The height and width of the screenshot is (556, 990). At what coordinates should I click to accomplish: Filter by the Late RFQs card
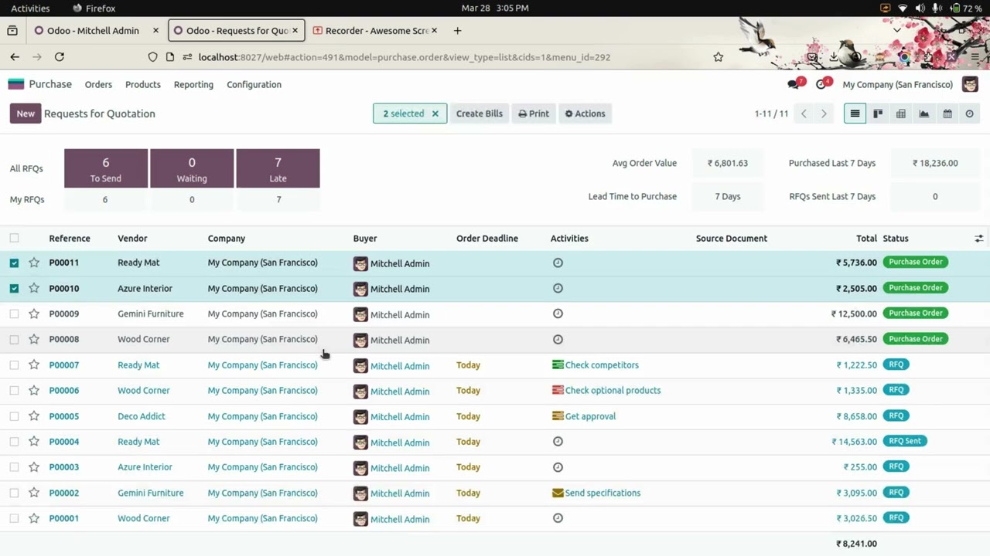(278, 168)
